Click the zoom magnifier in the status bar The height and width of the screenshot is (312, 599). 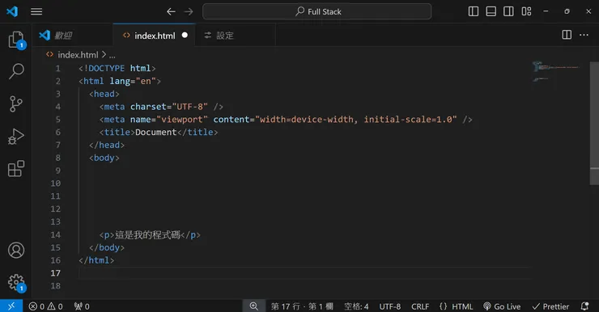[254, 306]
